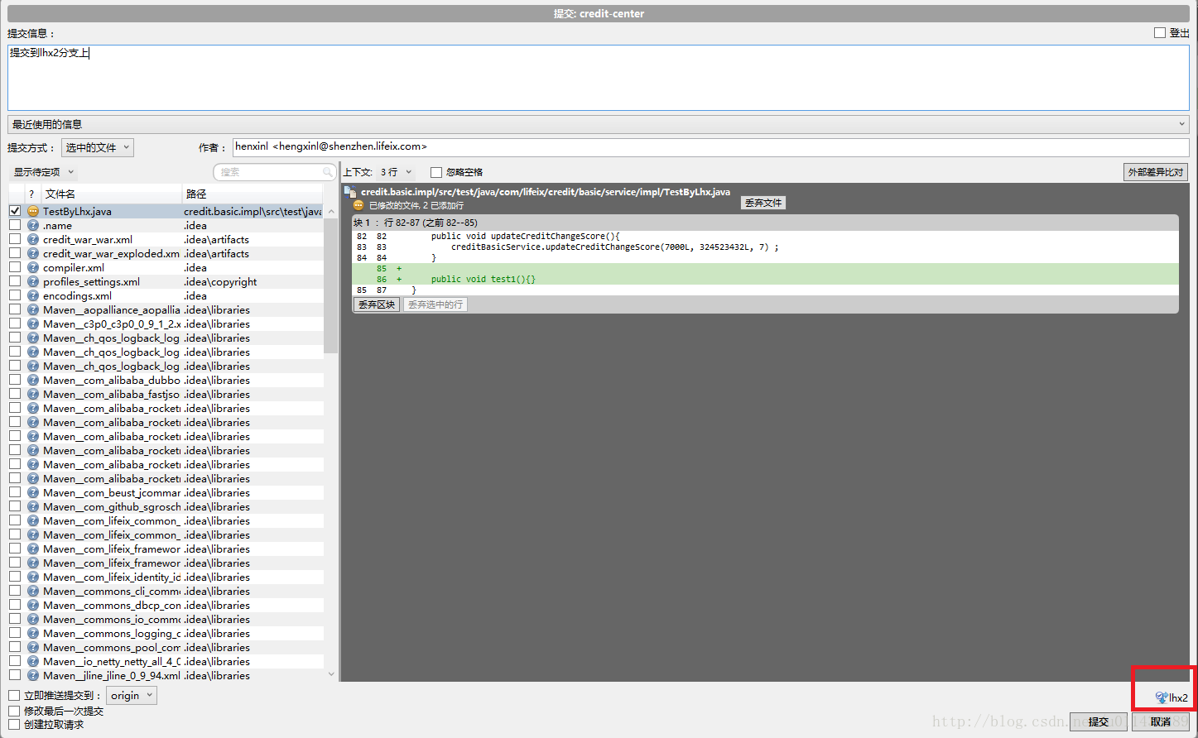Open the 显示待定项 filter dropdown
This screenshot has height=738, width=1198.
[44, 172]
